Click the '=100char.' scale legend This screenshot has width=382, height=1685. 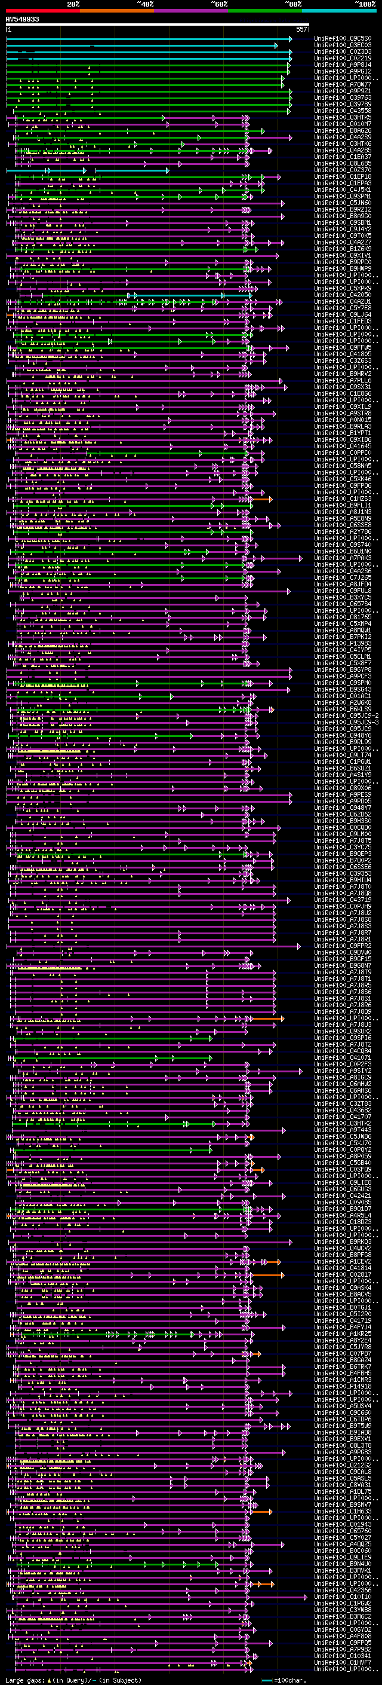(x=284, y=1680)
